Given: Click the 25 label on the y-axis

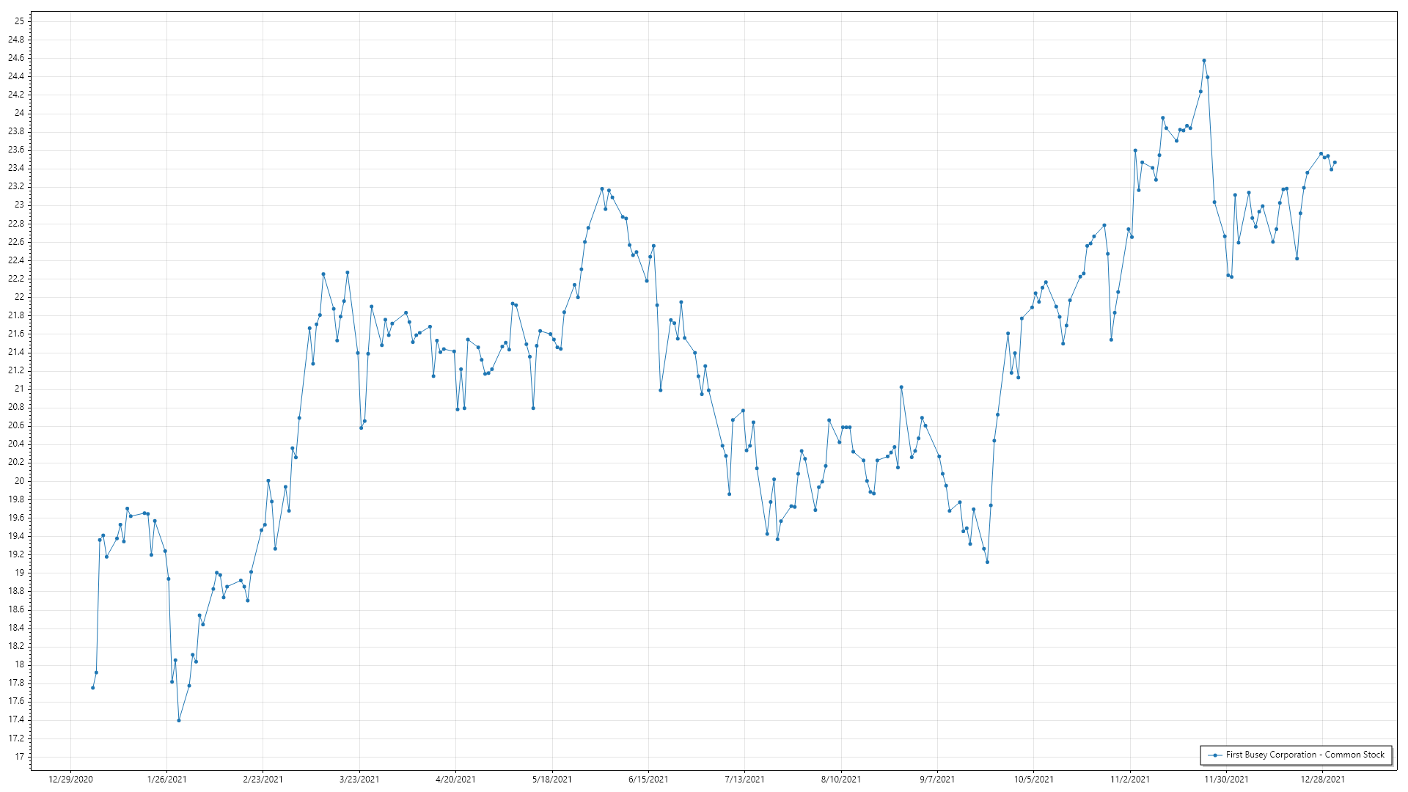Looking at the screenshot, I should (19, 21).
